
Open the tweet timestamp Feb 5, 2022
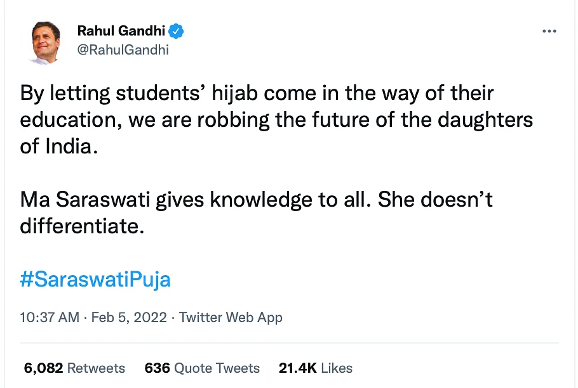(x=129, y=317)
